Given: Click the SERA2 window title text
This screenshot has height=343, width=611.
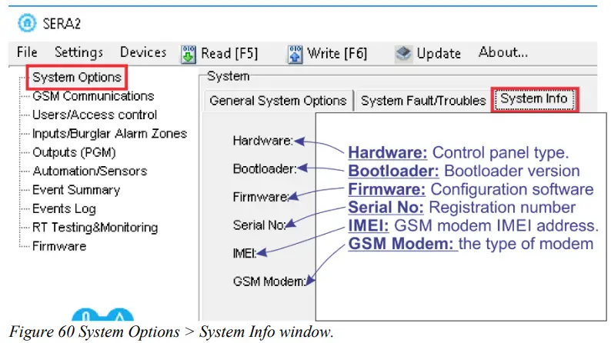Looking at the screenshot, I should [x=62, y=24].
